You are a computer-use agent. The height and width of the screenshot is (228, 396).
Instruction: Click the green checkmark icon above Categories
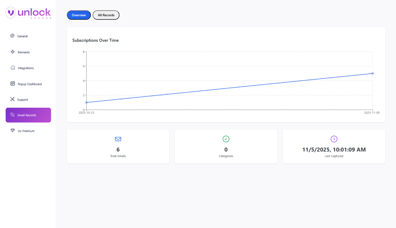(x=226, y=139)
